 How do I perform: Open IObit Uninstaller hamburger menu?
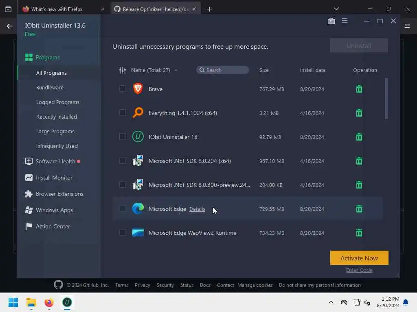(x=345, y=21)
